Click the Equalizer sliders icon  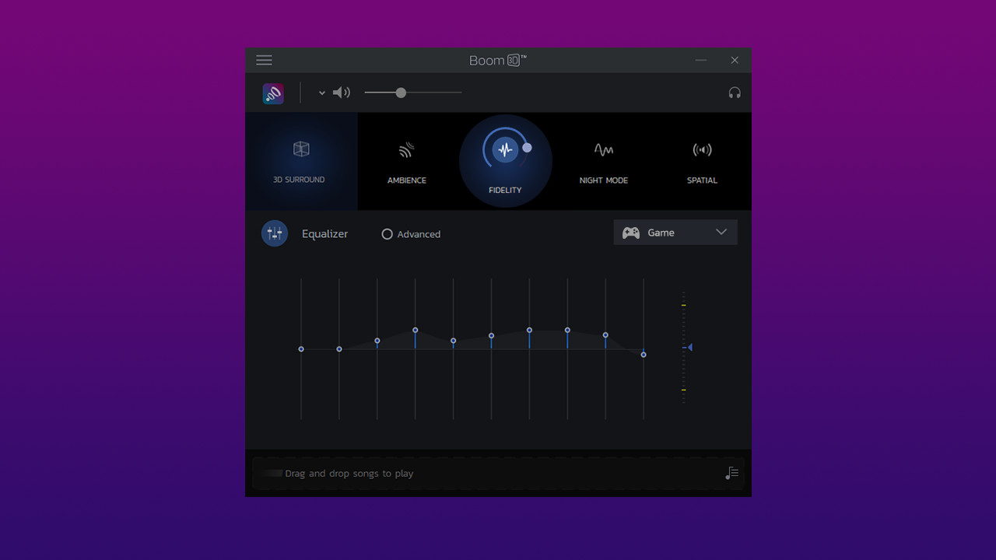pyautogui.click(x=275, y=233)
